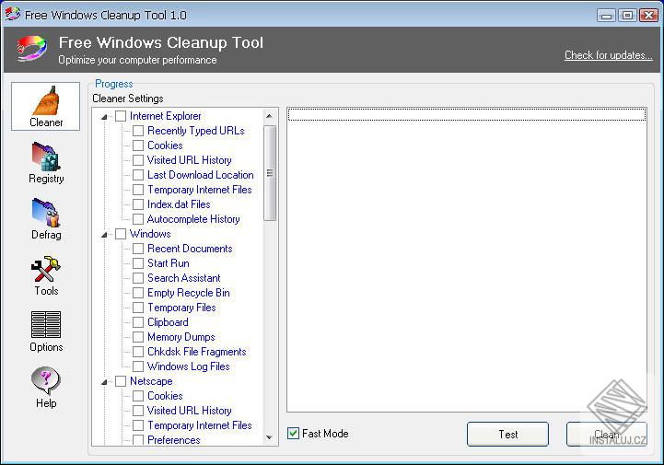This screenshot has height=465, width=664.
Task: Enable the Search Assistant checkbox
Action: [138, 278]
